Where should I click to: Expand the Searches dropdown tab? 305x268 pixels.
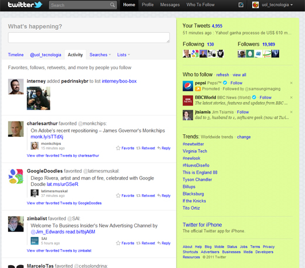100,55
